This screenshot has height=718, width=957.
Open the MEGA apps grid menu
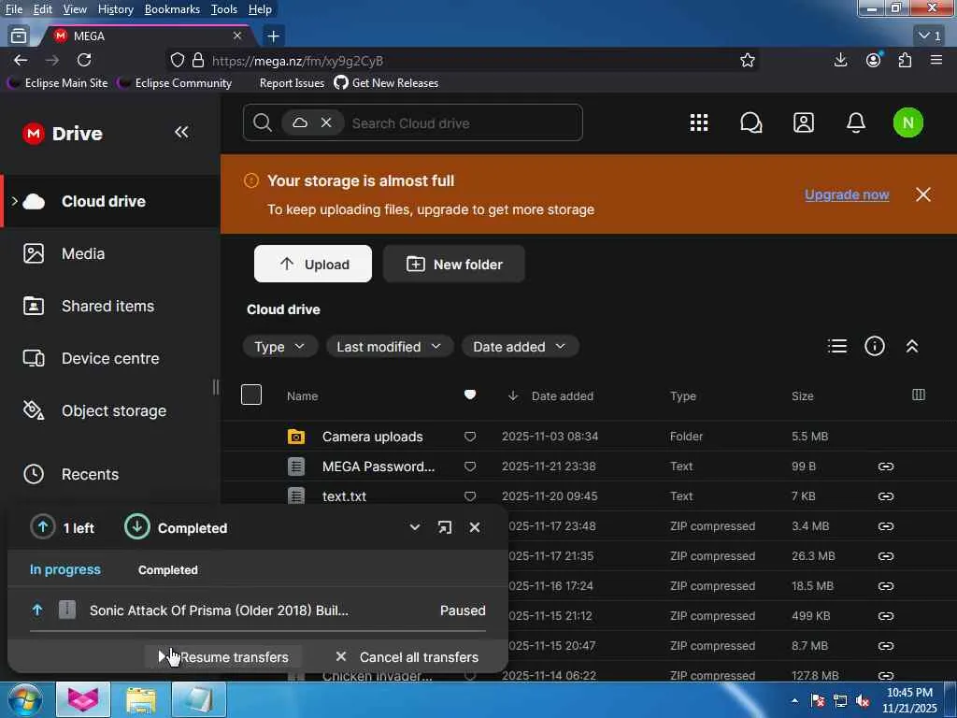(699, 122)
